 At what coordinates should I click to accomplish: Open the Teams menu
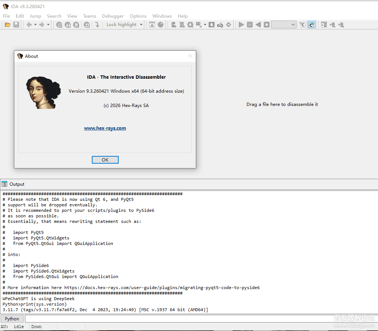[x=89, y=16]
